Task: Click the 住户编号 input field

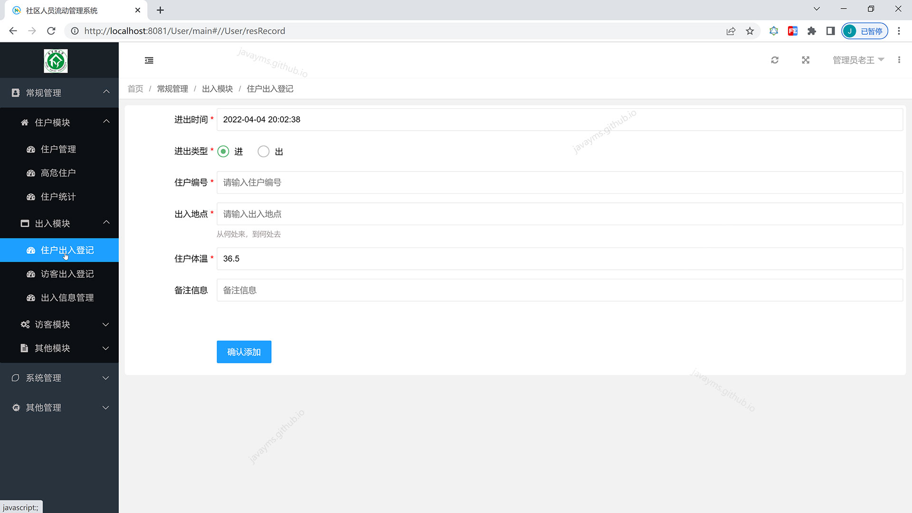Action: (560, 182)
